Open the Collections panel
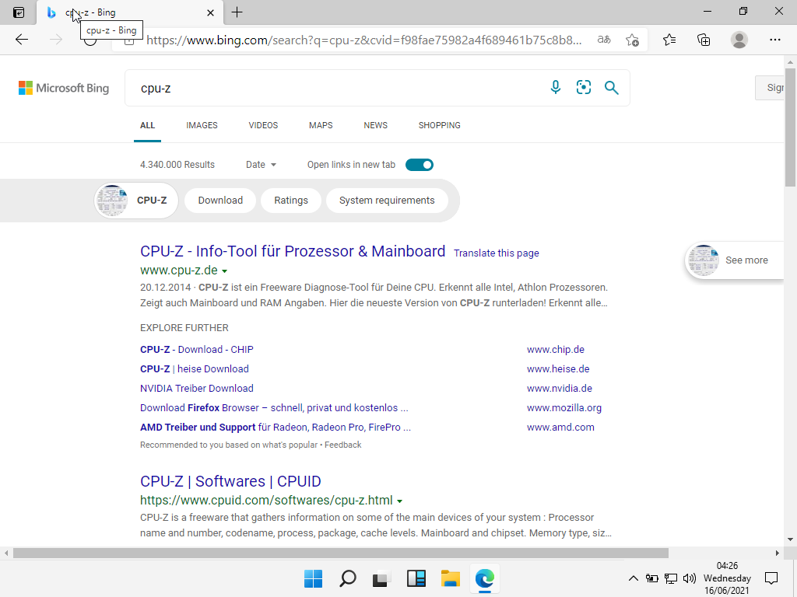797x597 pixels. tap(704, 40)
